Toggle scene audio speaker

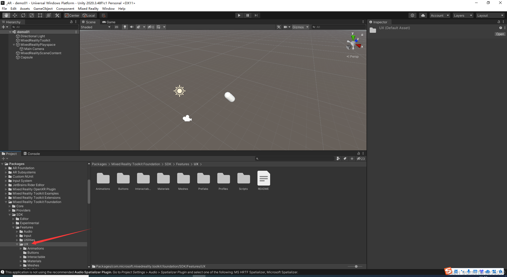pos(132,27)
